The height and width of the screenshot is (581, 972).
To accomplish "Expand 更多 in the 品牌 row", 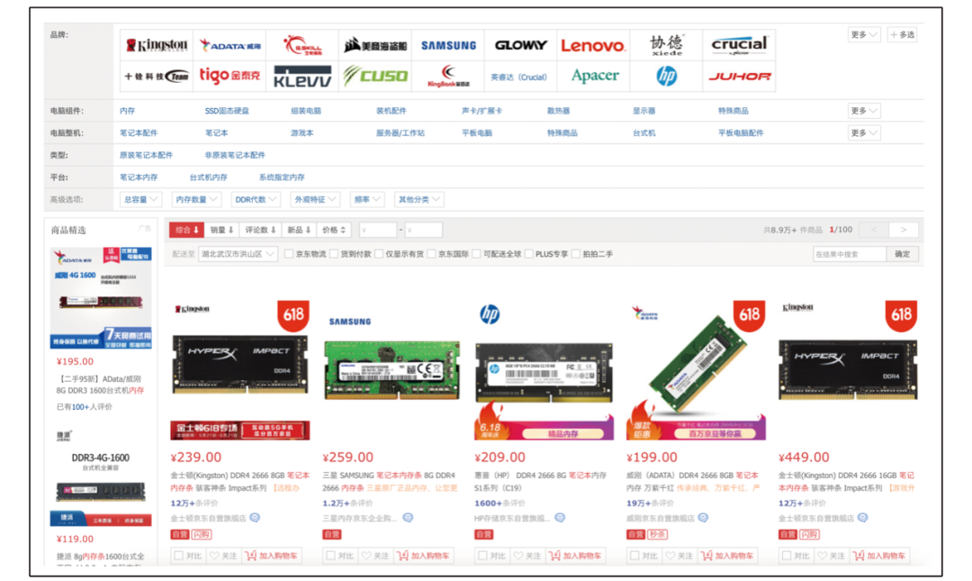I will tap(864, 35).
